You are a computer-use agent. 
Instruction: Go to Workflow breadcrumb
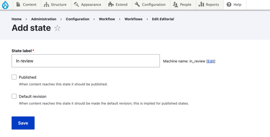pyautogui.click(x=107, y=19)
